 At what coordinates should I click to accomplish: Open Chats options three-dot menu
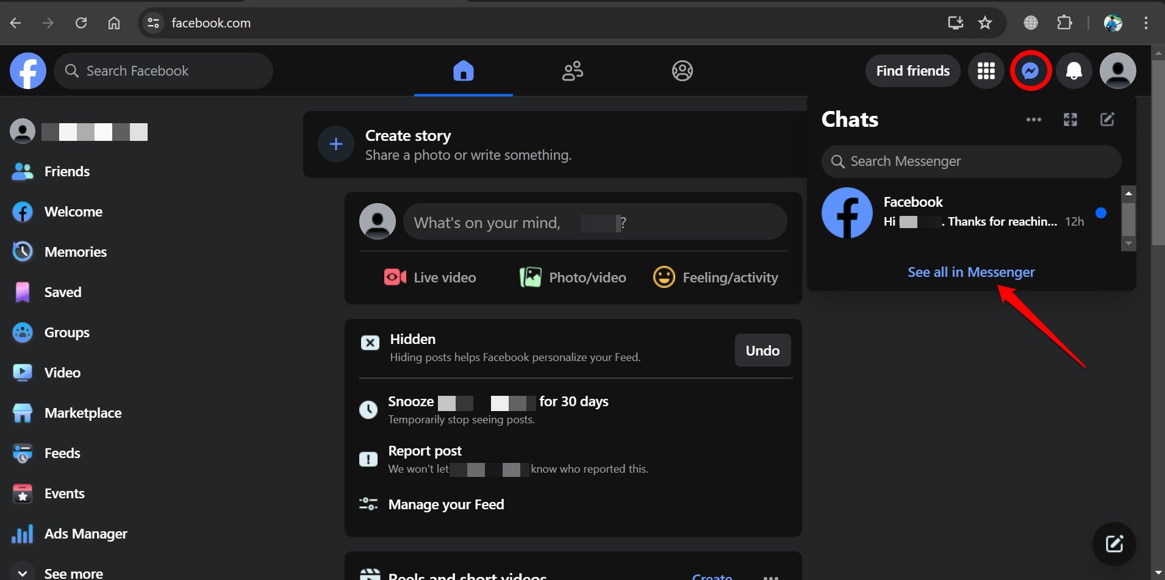tap(1034, 120)
